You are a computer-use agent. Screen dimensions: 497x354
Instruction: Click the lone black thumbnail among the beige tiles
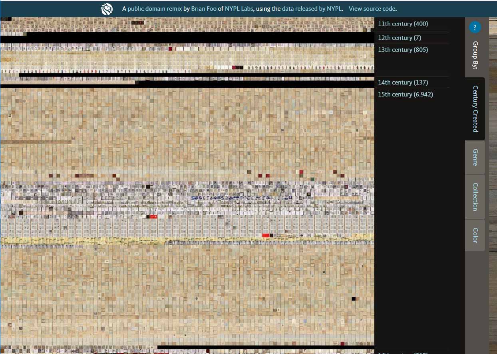tap(354, 299)
